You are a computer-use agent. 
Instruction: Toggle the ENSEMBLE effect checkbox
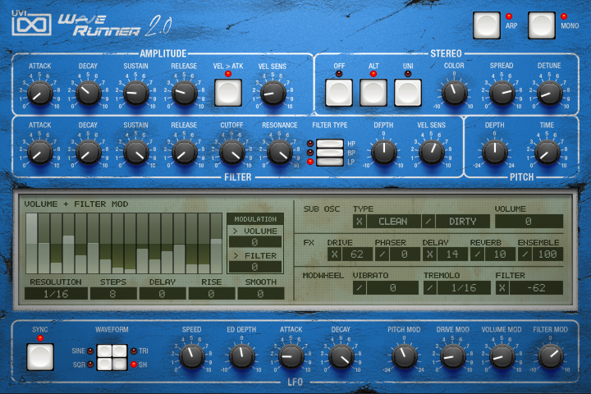(525, 254)
